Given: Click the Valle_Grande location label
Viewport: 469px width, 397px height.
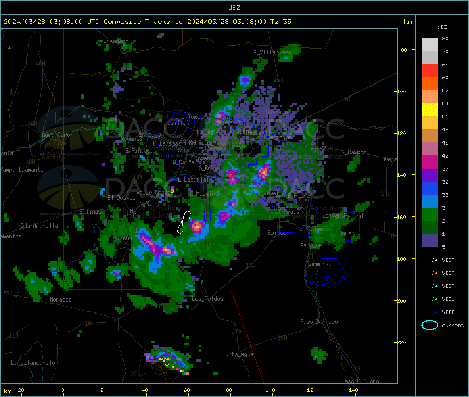Looking at the screenshot, I should (155, 192).
